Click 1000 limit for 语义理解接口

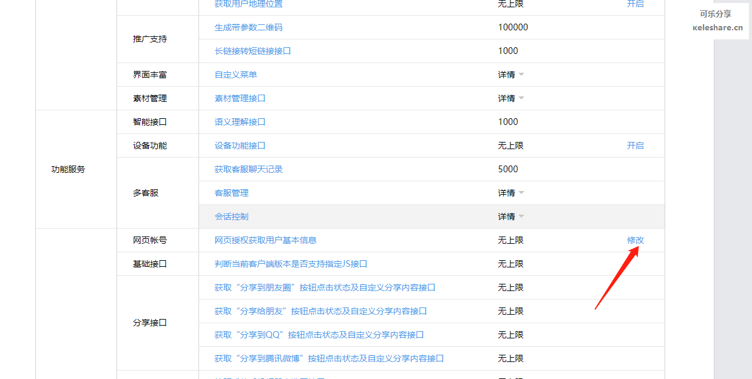(508, 122)
